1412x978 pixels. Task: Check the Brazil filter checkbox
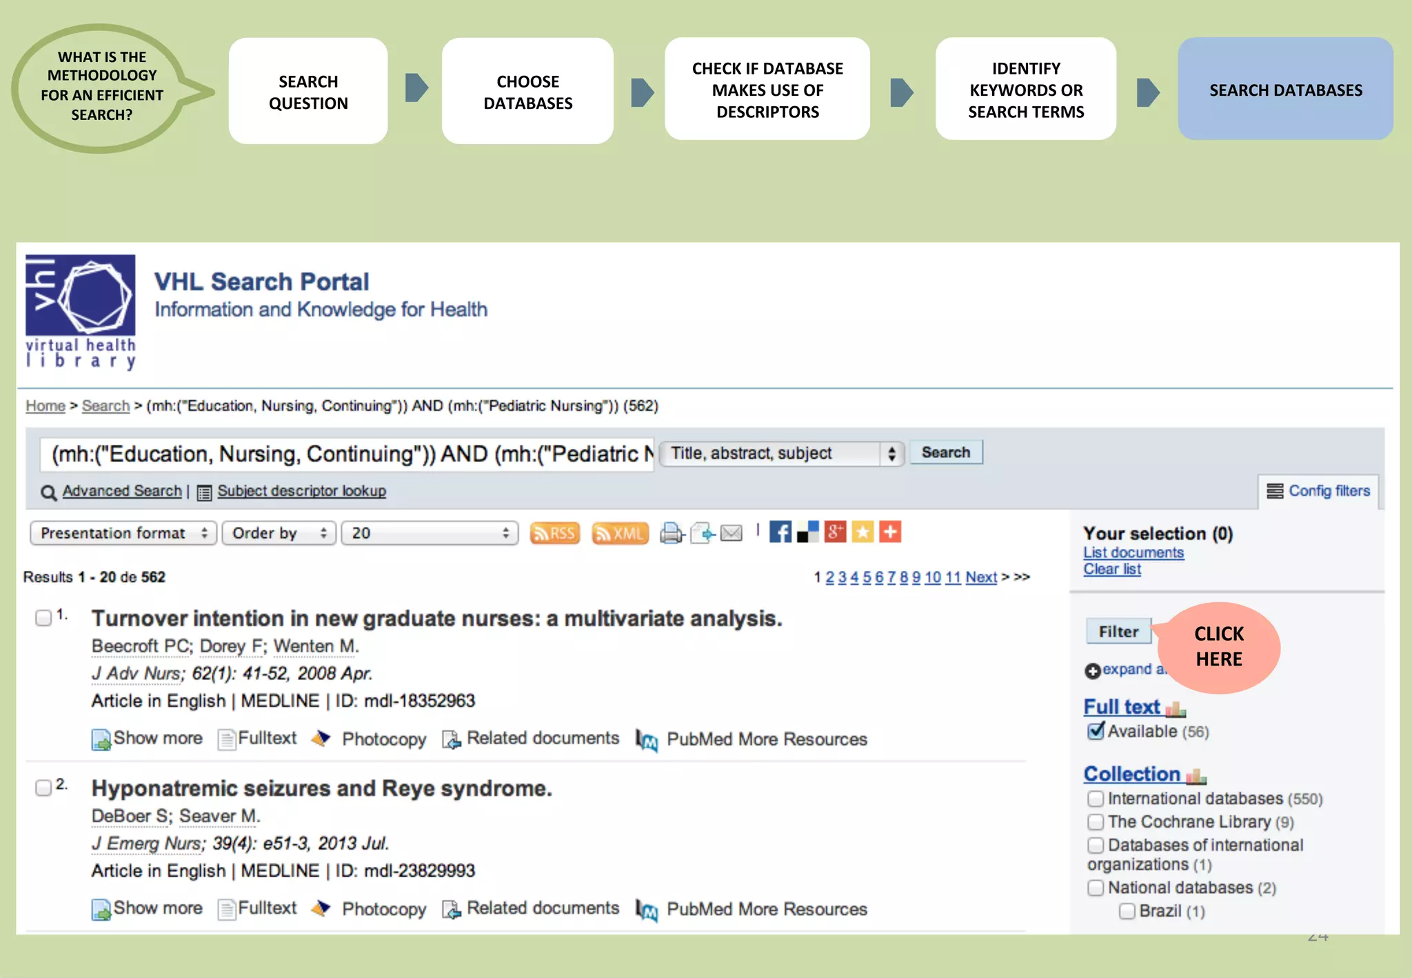point(1127,911)
